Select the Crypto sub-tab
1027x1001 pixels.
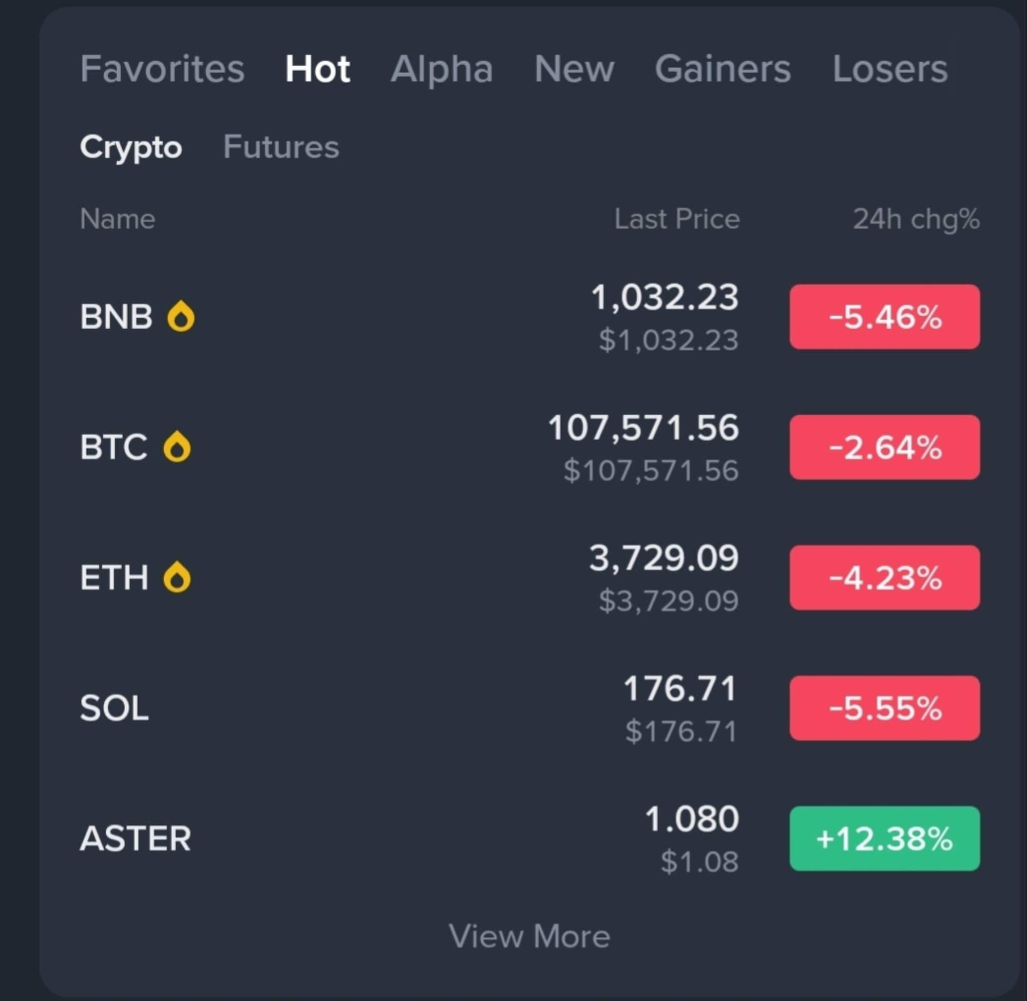[131, 147]
